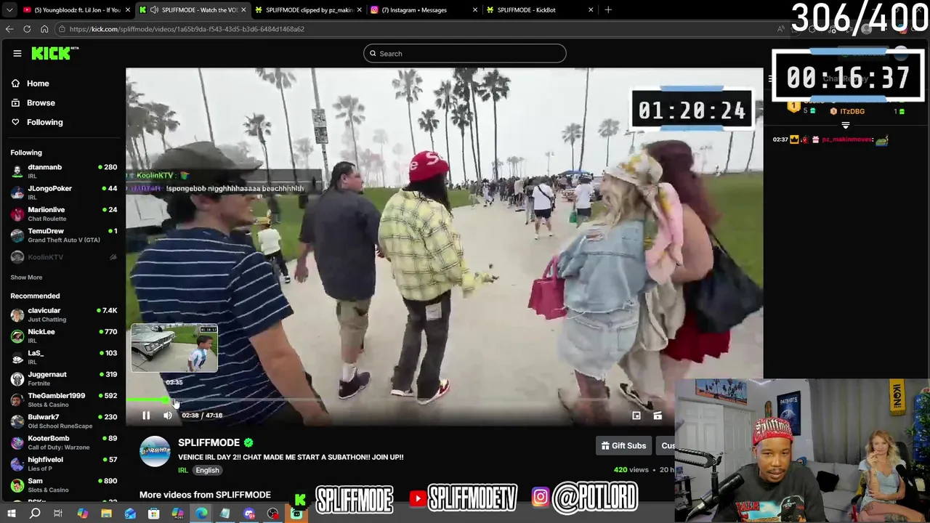Open the SPLIFFMODE channel name link
Viewport: 930px width, 523px height.
[x=209, y=442]
